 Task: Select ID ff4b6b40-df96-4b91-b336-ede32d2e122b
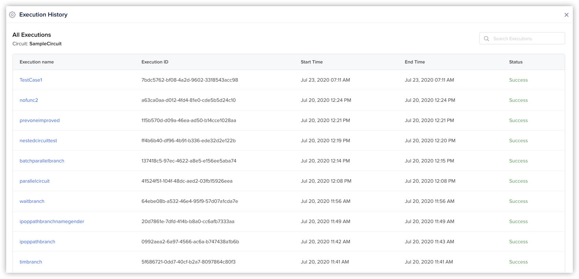189,141
